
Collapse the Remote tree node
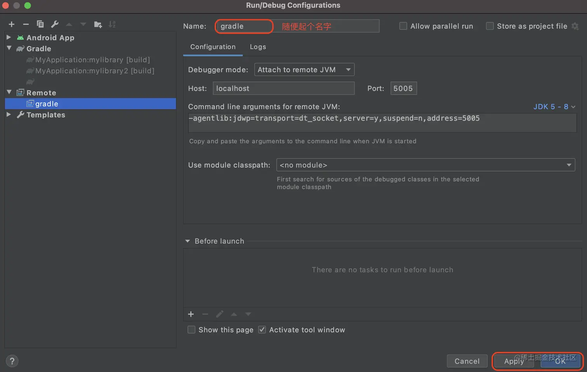pyautogui.click(x=9, y=92)
